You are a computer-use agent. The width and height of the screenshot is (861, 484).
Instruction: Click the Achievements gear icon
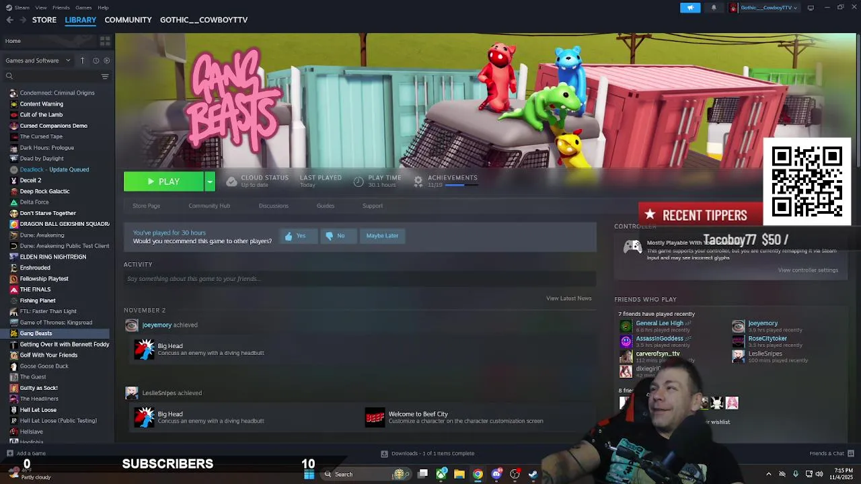pyautogui.click(x=418, y=182)
